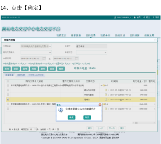161x144 pixels.
Task: Open calendar picker for start time 2017-06-14
Action: (x=44, y=58)
